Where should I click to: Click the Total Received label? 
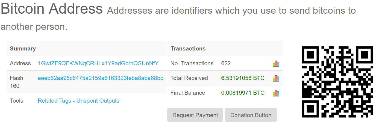(x=189, y=78)
